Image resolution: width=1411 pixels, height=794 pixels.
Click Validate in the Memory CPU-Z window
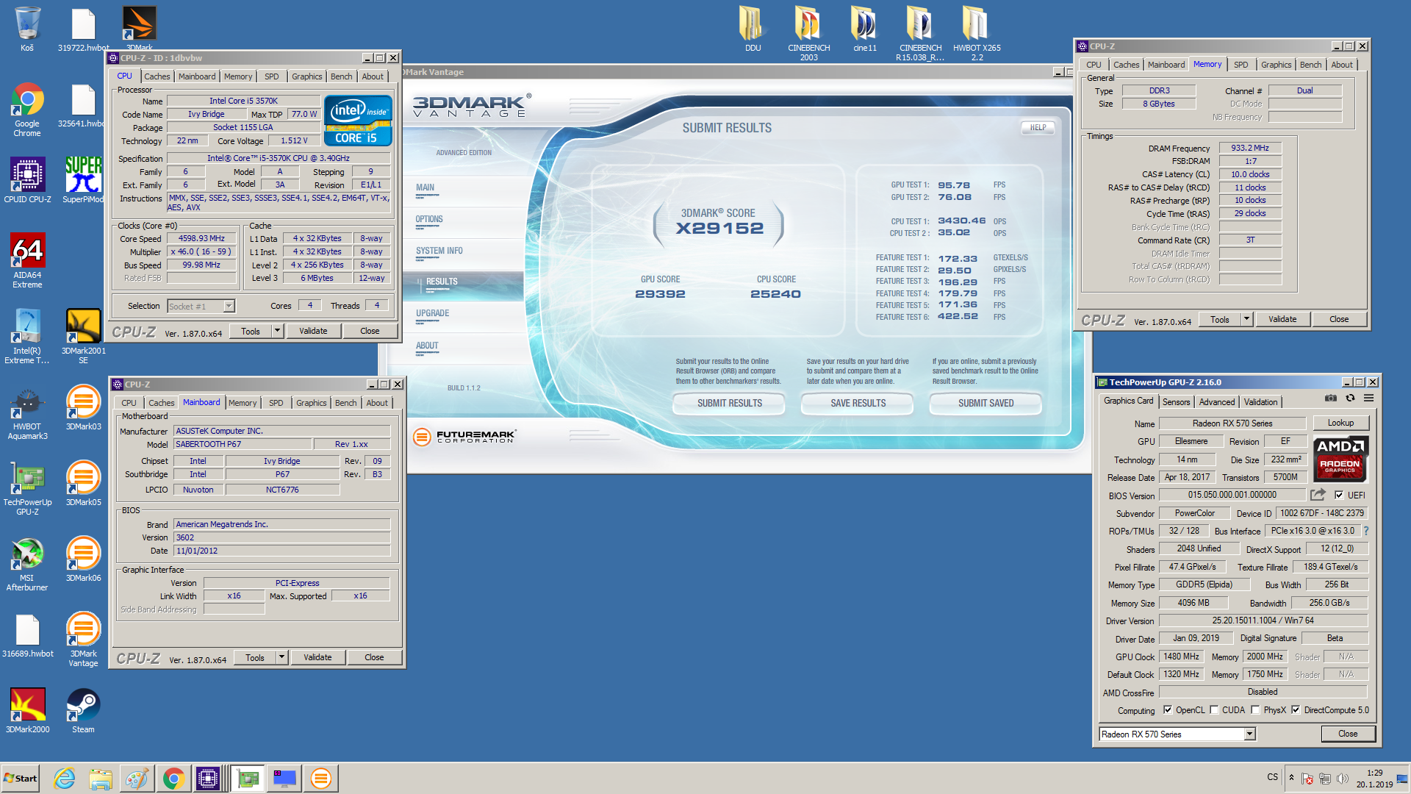[1282, 319]
